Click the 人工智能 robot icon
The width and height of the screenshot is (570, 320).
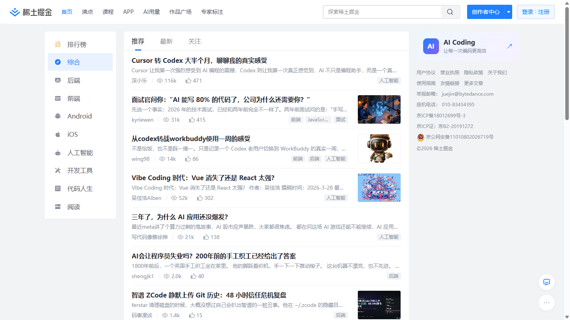[x=58, y=152]
